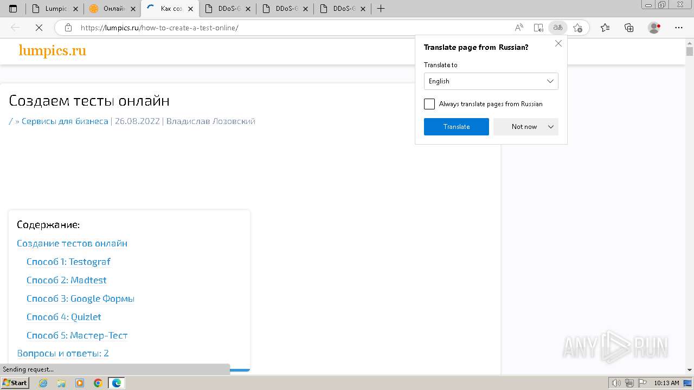Click the home slash breadcrumb link
This screenshot has width=694, height=390.
coord(11,121)
